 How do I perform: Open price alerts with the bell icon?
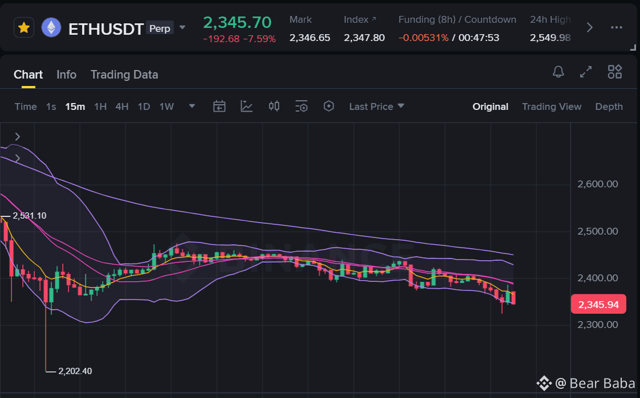pos(558,72)
